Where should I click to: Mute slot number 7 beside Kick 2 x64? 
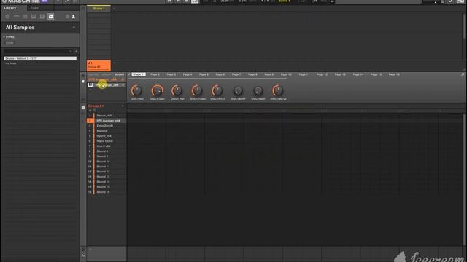click(x=90, y=146)
